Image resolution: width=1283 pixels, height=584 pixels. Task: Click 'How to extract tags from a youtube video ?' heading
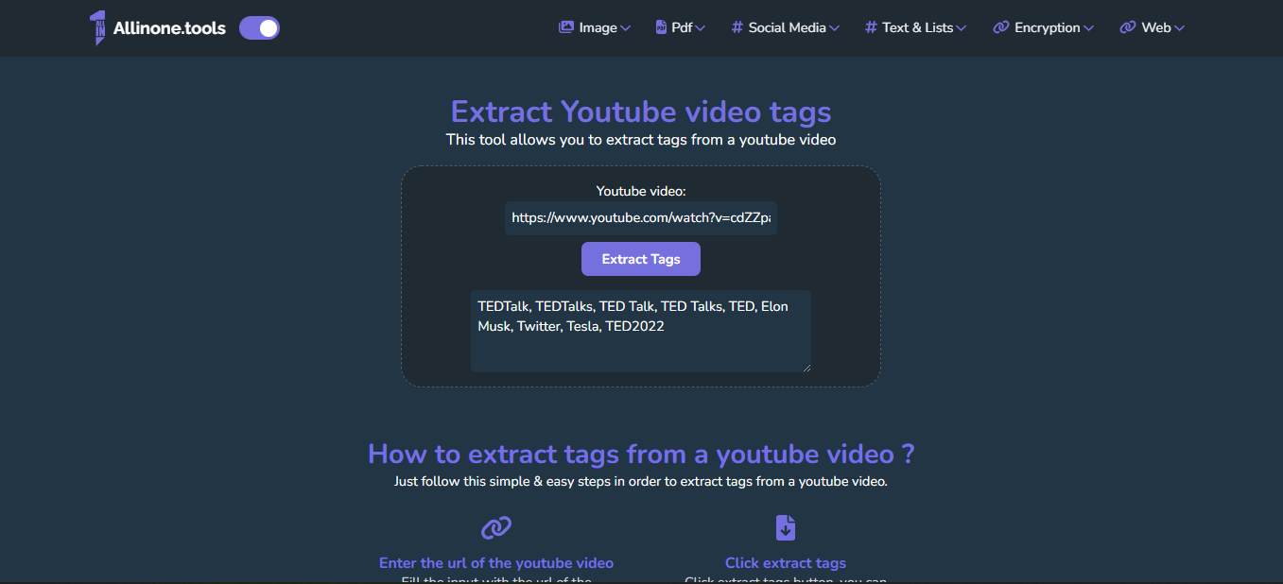tap(641, 454)
